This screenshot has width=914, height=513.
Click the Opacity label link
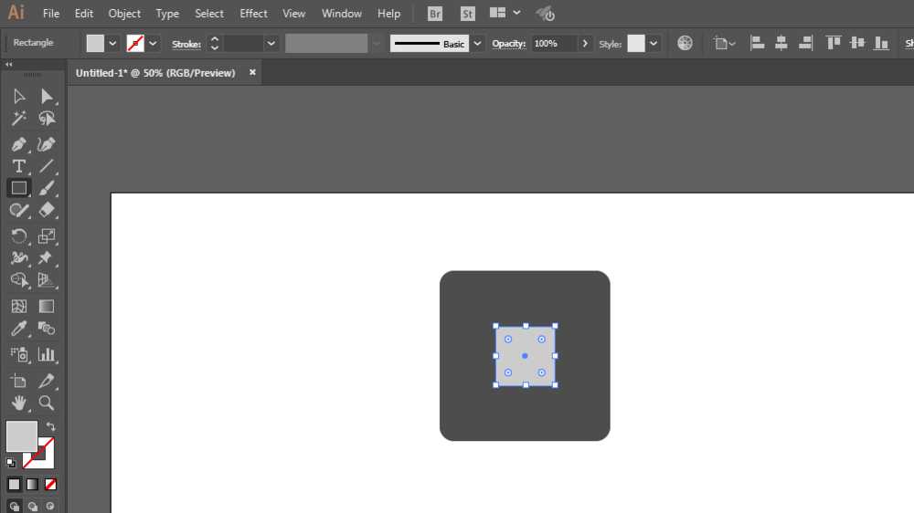(x=508, y=44)
